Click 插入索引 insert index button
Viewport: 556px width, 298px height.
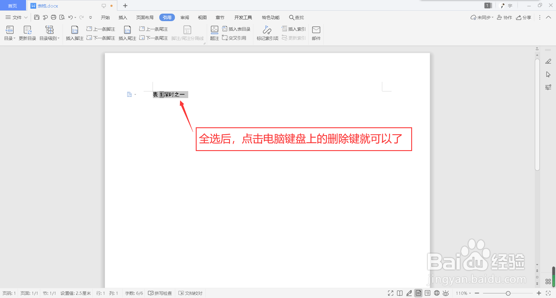[294, 29]
